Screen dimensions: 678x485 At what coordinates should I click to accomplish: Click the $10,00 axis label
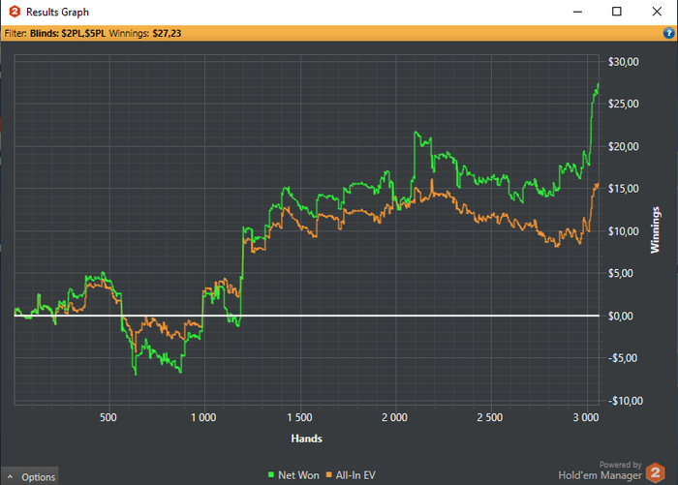pyautogui.click(x=623, y=231)
